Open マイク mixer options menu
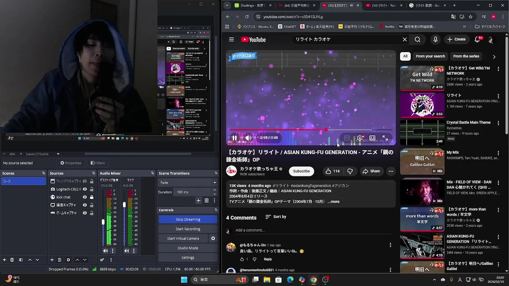Screen dimensions: 509x286 click(x=134, y=251)
